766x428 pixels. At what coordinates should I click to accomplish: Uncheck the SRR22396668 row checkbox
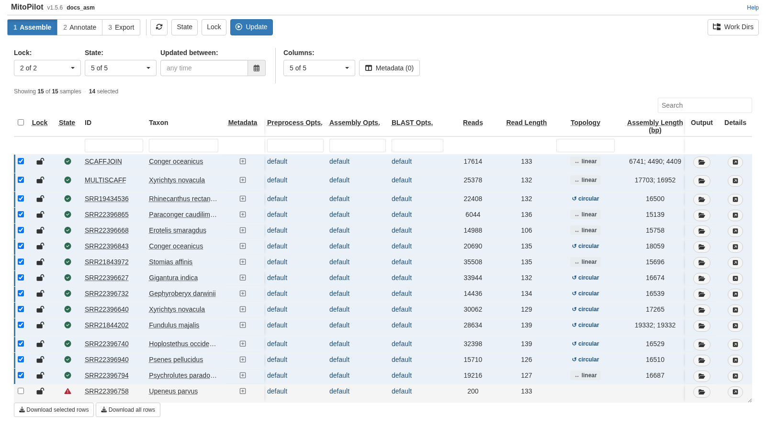coord(21,230)
